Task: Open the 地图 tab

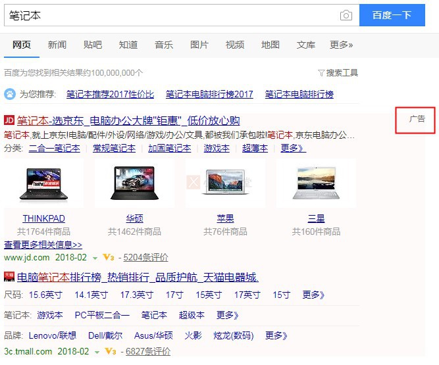Action: pyautogui.click(x=271, y=45)
